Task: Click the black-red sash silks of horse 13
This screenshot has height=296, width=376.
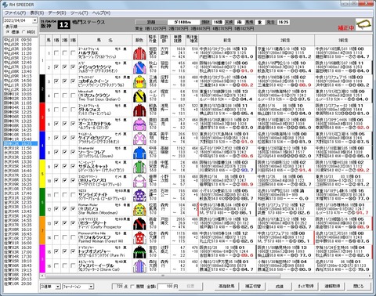Action: click(139, 223)
